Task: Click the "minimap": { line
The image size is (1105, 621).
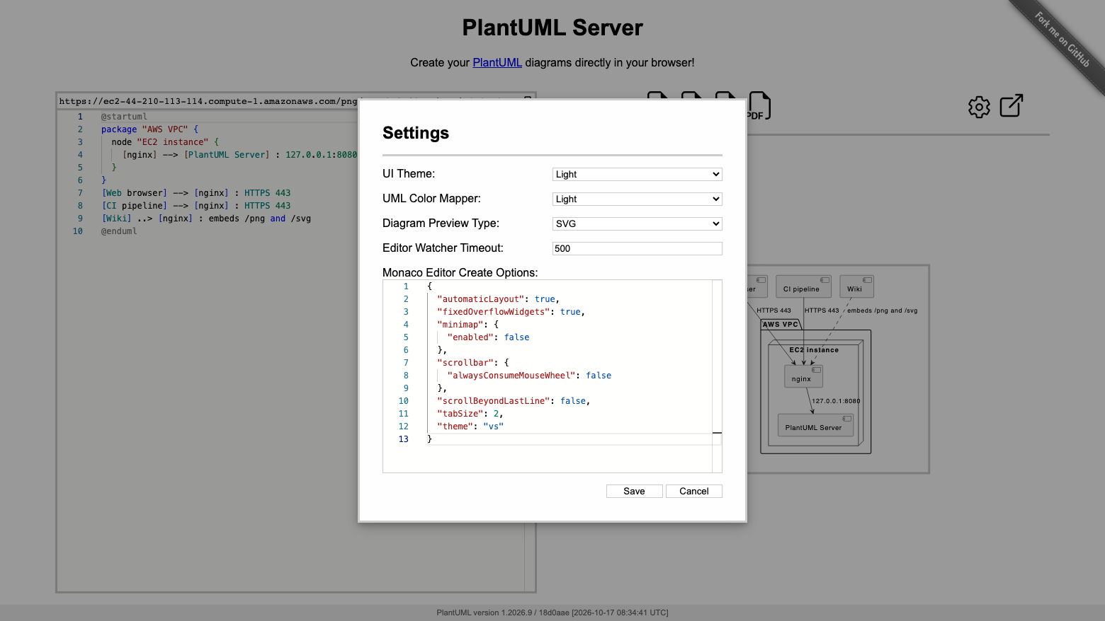Action: click(x=467, y=325)
